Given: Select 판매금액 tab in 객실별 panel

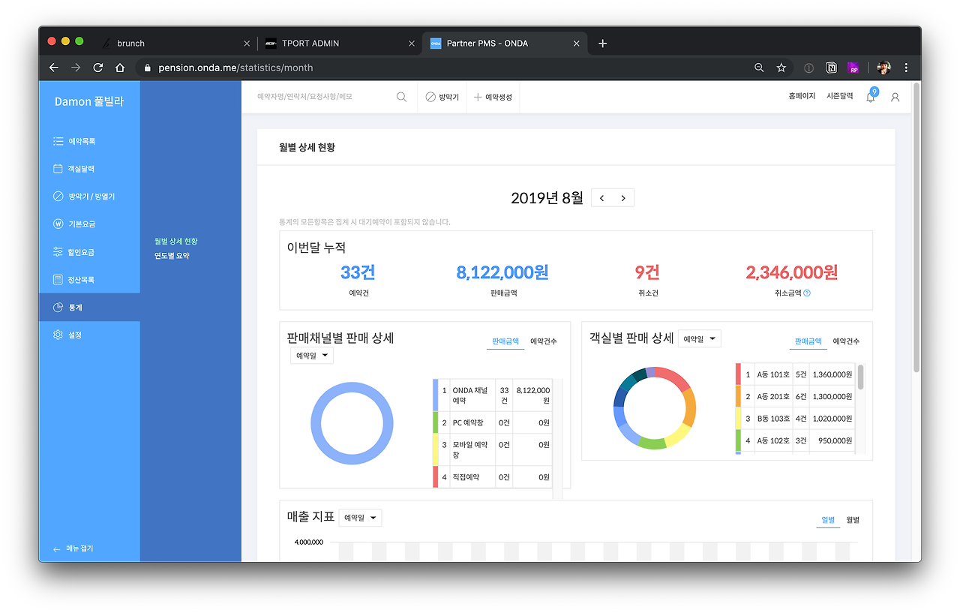Looking at the screenshot, I should point(808,341).
